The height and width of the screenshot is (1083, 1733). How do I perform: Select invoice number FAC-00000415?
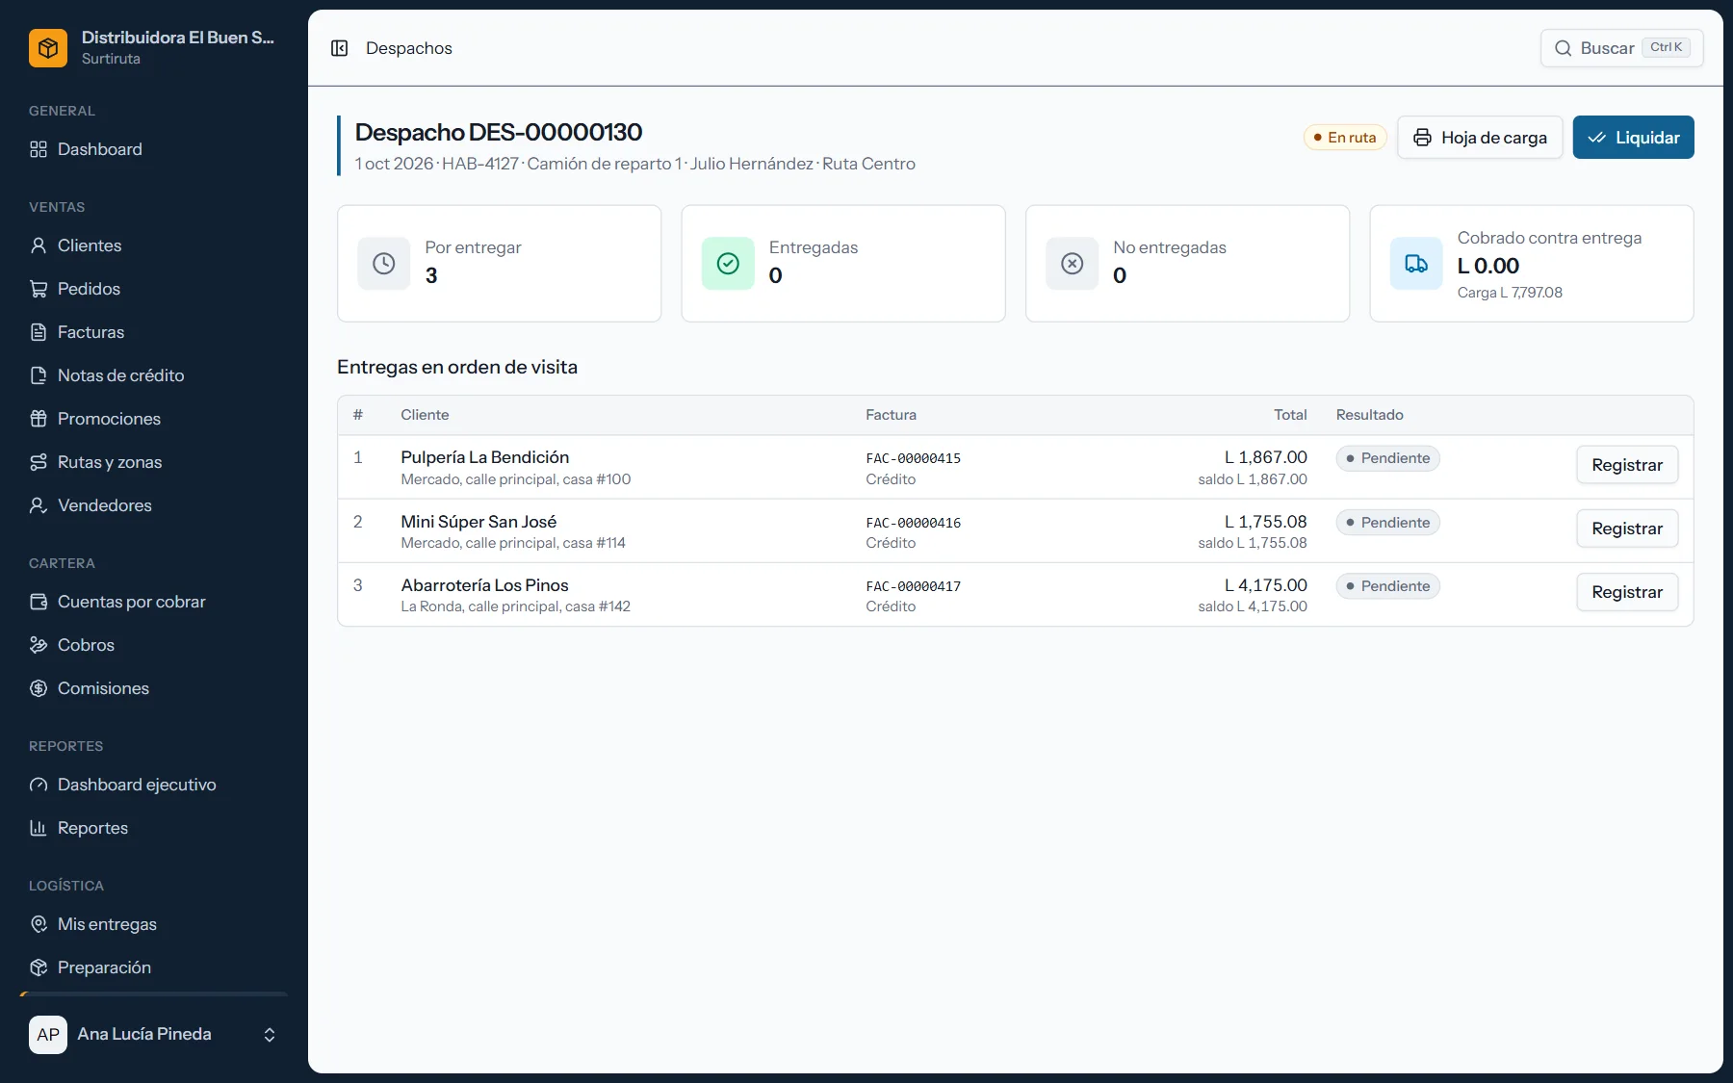tap(913, 458)
